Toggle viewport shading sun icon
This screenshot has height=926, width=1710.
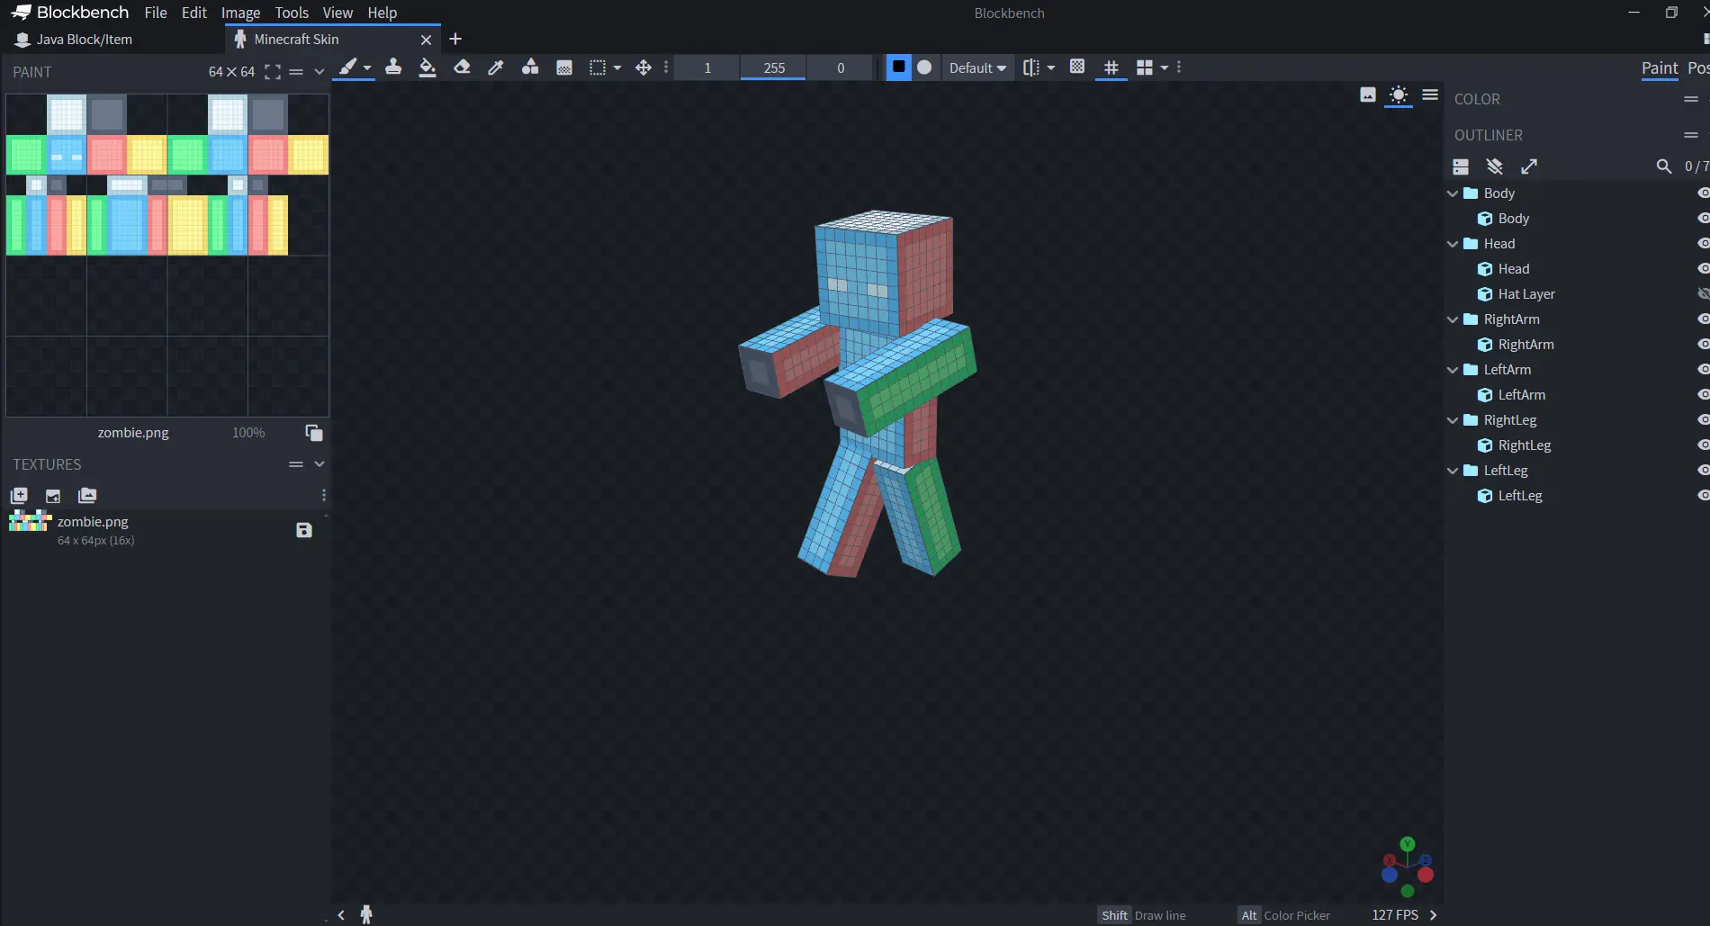(1399, 94)
